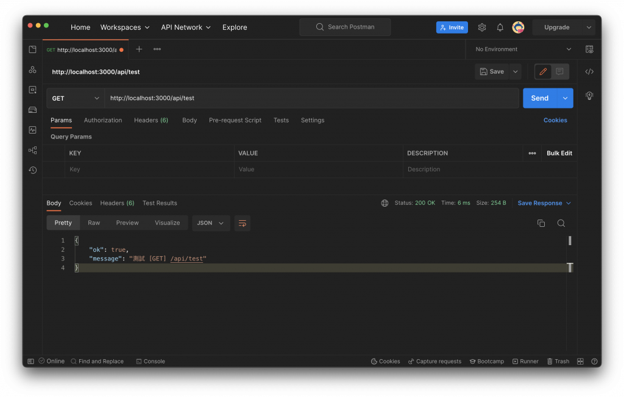Open the Environments sidebar icon
This screenshot has height=397, width=624.
(x=33, y=90)
